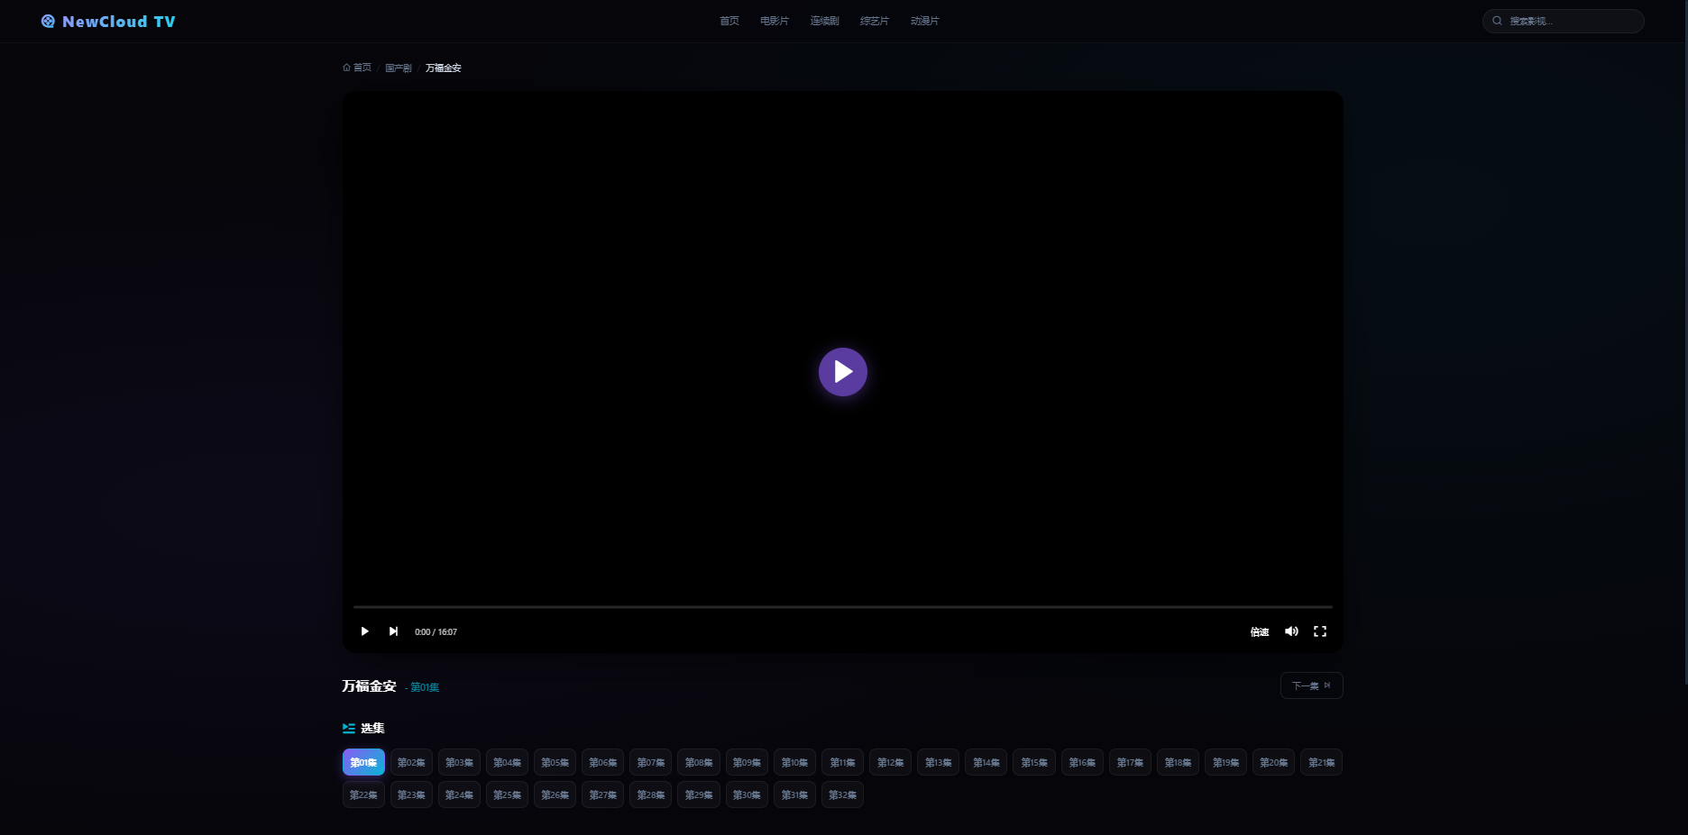This screenshot has height=835, width=1688.
Task: Enter fullscreen mode
Action: pos(1320,631)
